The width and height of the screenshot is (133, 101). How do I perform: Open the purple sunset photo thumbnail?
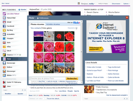click(39, 36)
